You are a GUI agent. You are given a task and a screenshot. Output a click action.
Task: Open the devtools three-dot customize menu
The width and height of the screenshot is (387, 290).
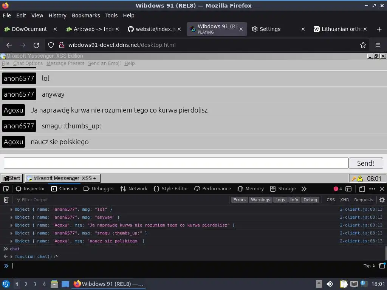[372, 189]
